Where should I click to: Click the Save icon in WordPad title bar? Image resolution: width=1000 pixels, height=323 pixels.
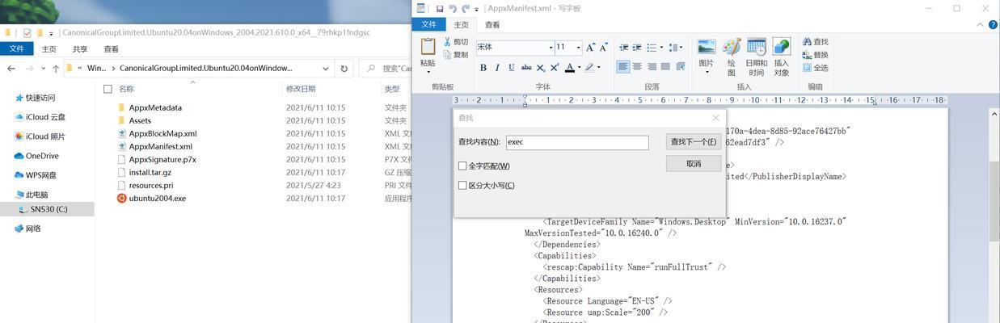point(439,8)
